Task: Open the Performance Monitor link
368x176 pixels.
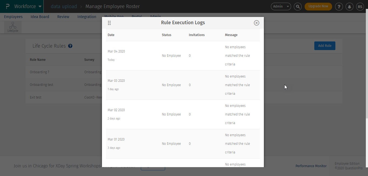Action: tap(311, 166)
